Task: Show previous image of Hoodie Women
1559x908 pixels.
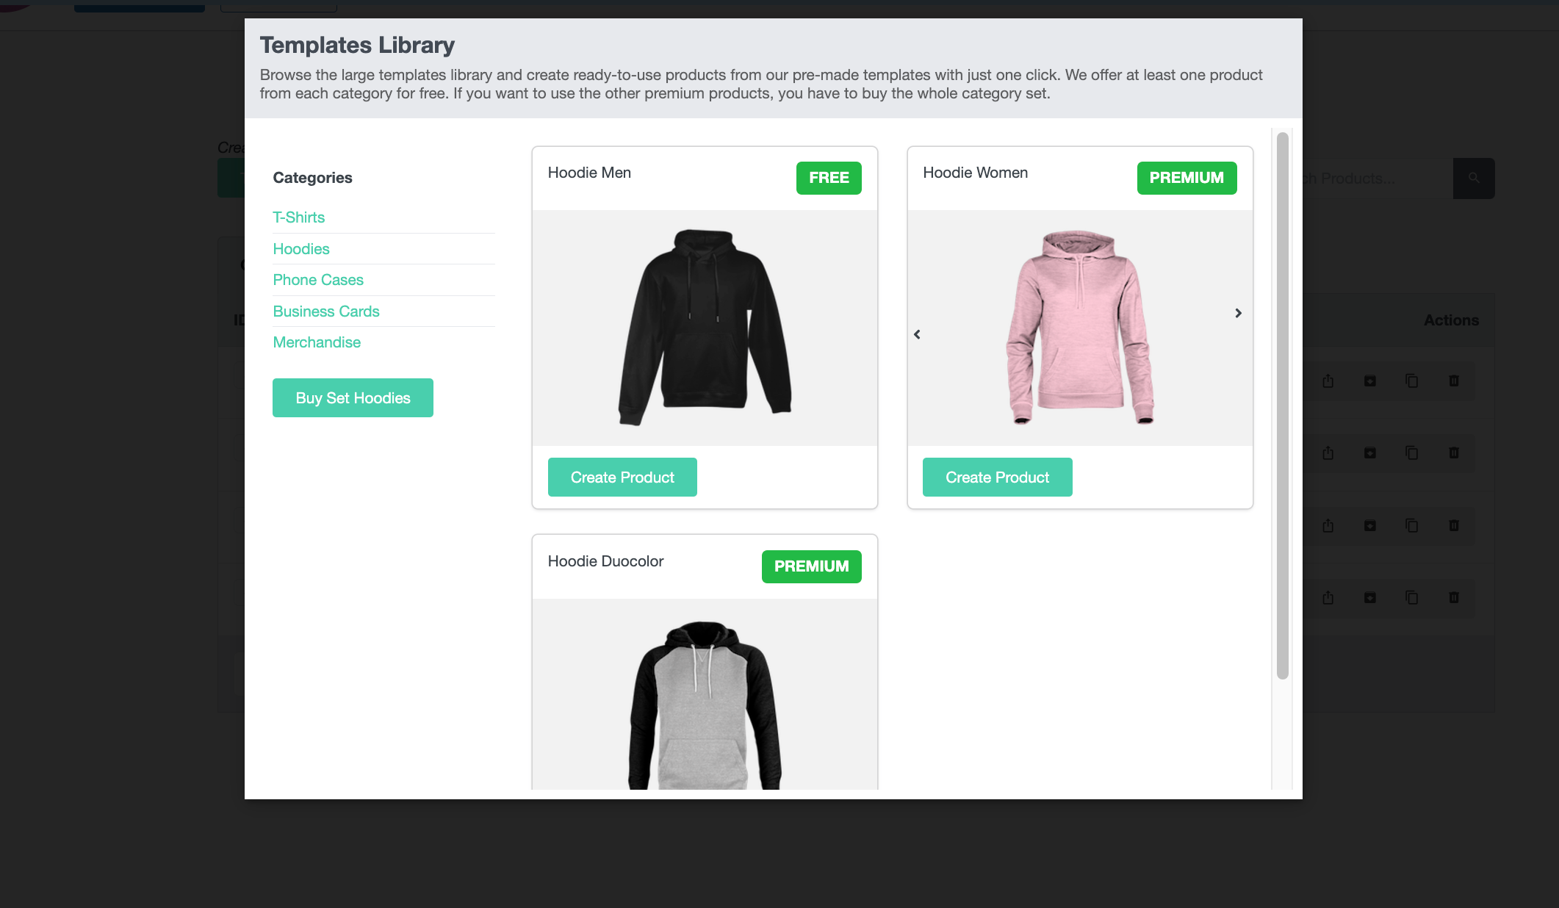Action: click(917, 334)
